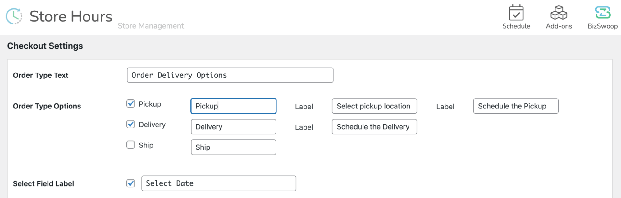
Task: Click the Order Type Options label
Action: click(47, 106)
